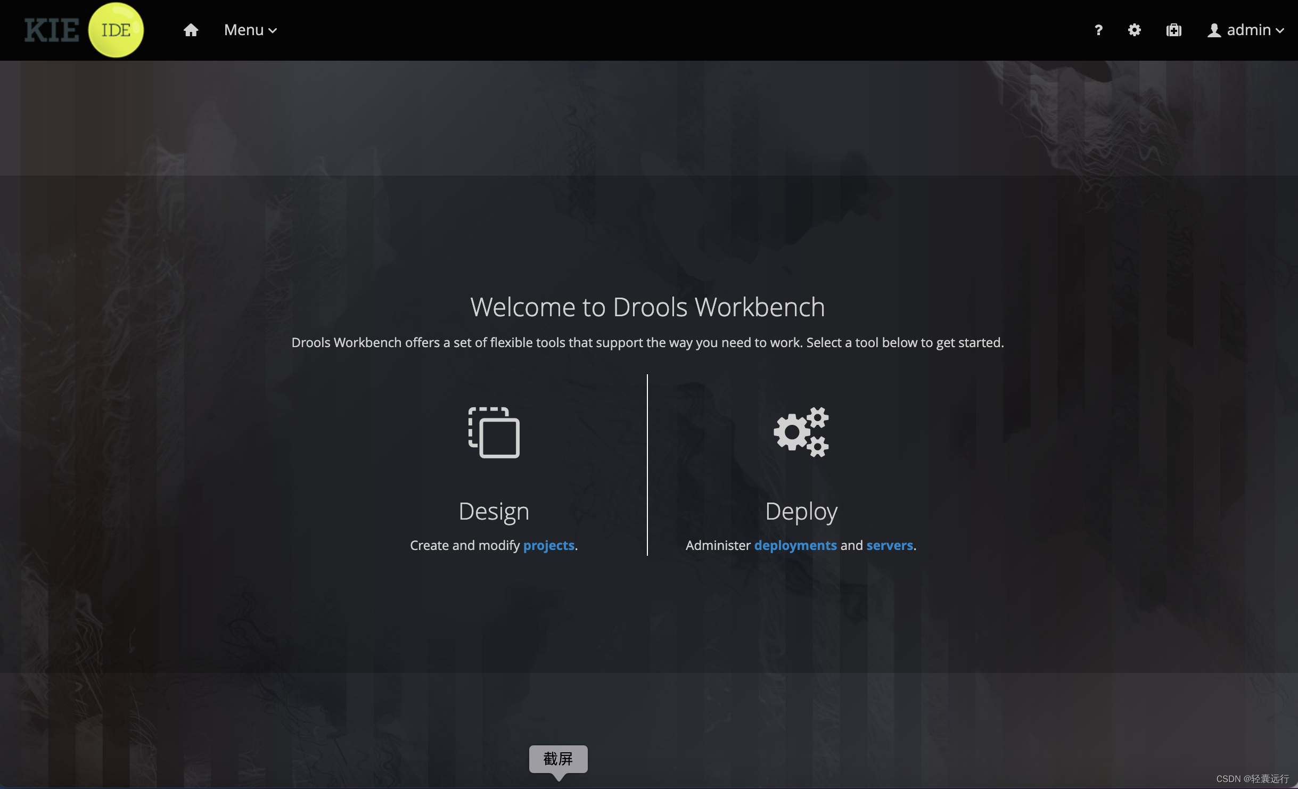Click the Deploy gears icon

tap(801, 432)
